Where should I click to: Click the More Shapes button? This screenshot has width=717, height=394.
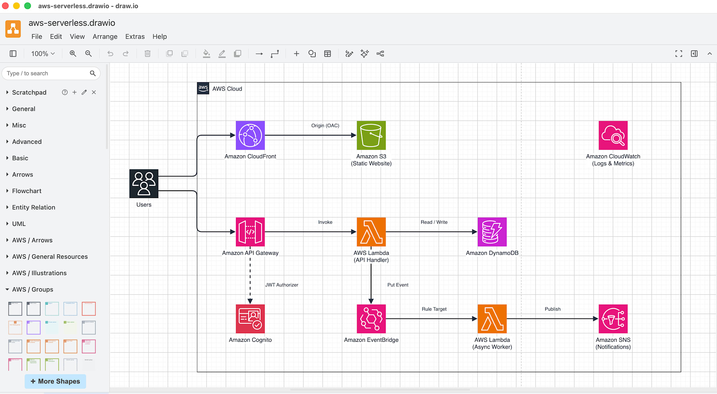(x=55, y=381)
